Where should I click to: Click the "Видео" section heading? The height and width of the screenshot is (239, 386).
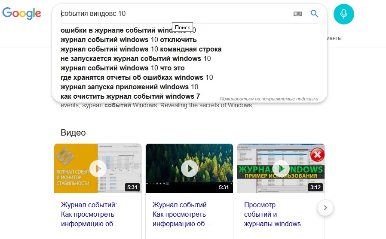coord(73,133)
